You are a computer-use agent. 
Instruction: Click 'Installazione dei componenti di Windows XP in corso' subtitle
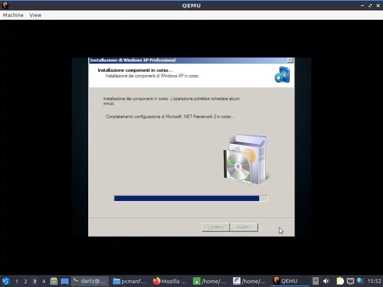[x=152, y=76]
